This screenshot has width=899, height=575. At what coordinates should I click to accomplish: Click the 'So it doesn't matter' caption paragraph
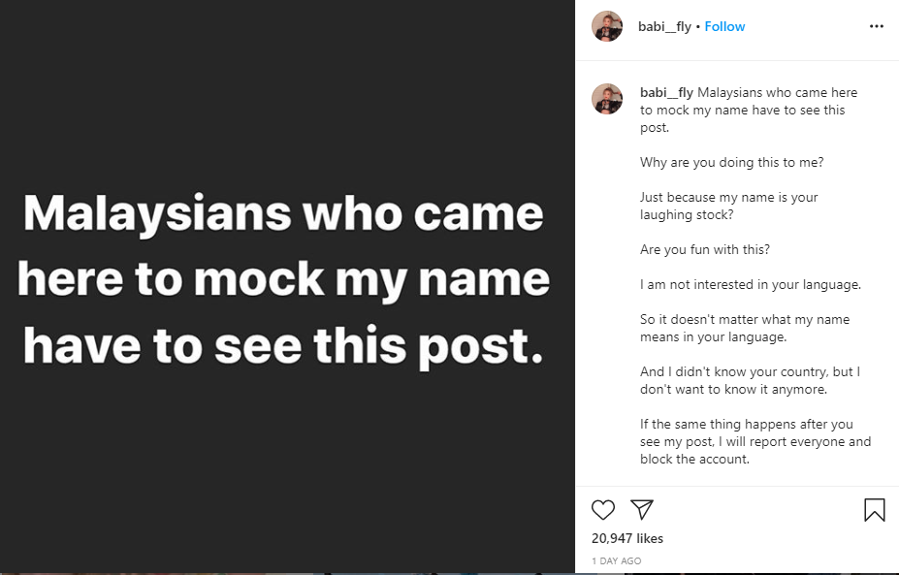tap(744, 328)
